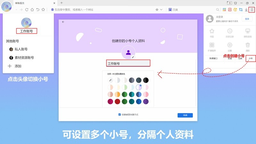Click the 工作账号 name in account panel

27,31
